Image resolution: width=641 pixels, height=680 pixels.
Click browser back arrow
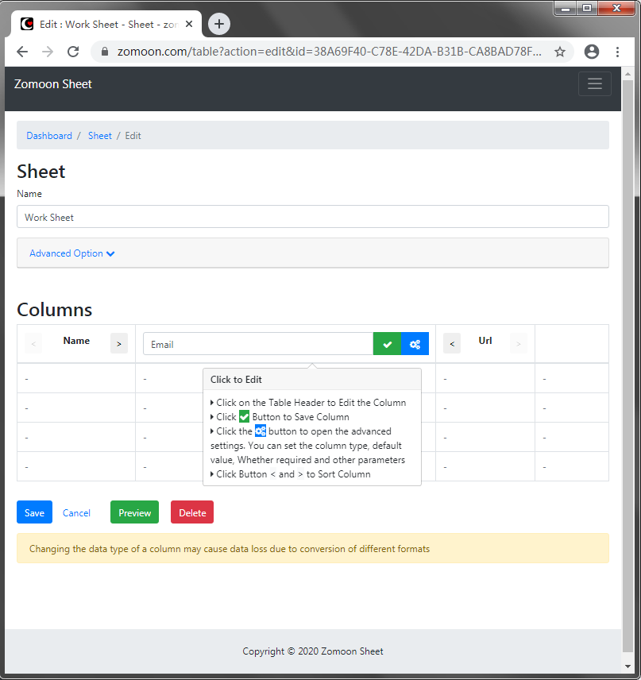[22, 52]
